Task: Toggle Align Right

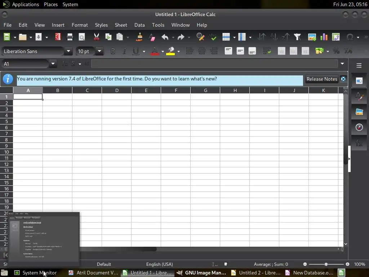Action: coord(214,51)
